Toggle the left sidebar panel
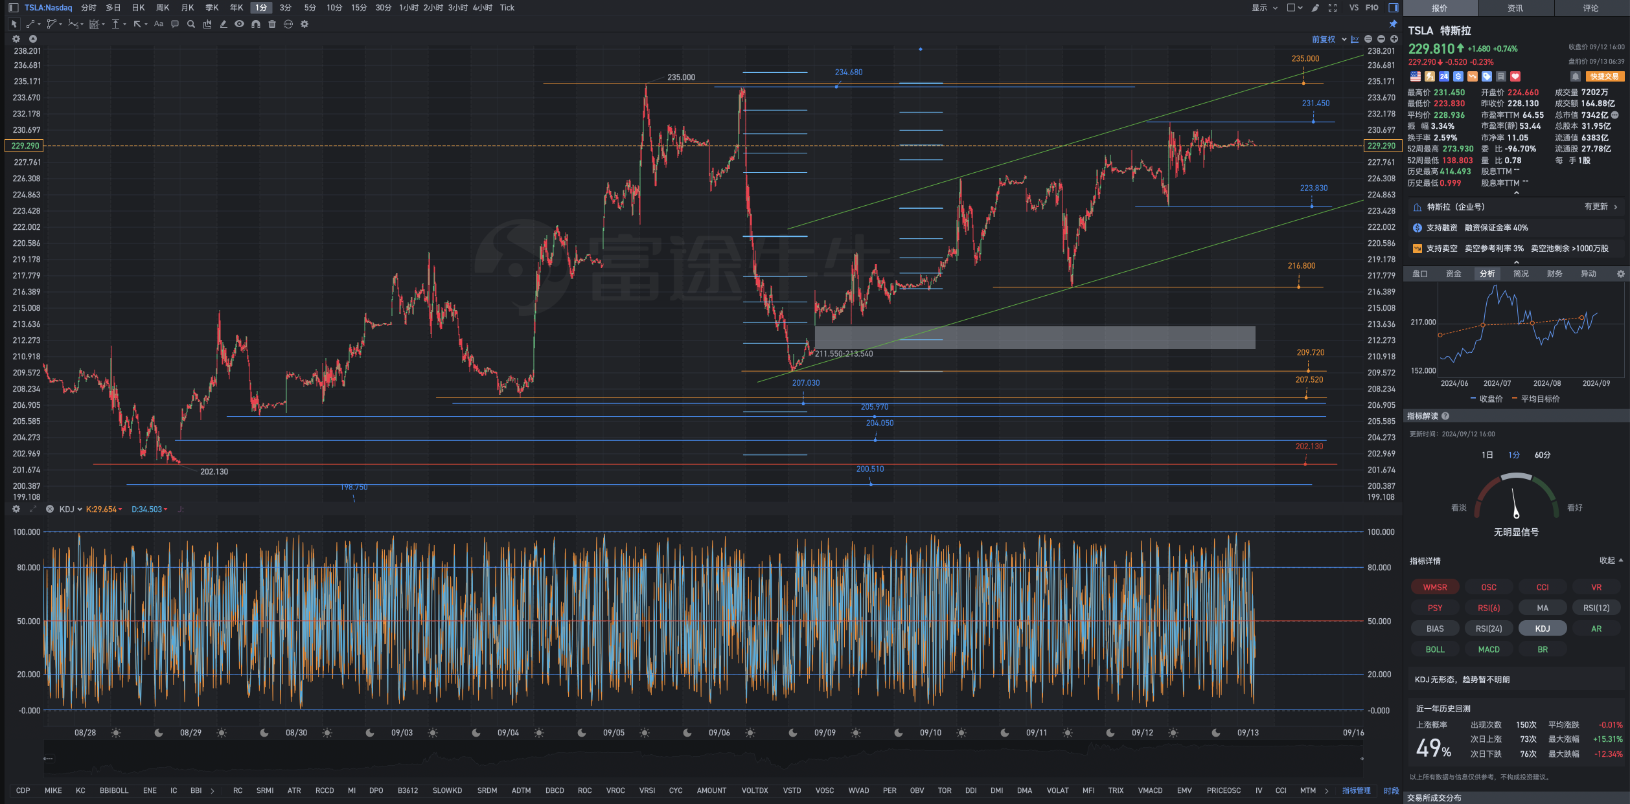The image size is (1630, 804). tap(14, 8)
